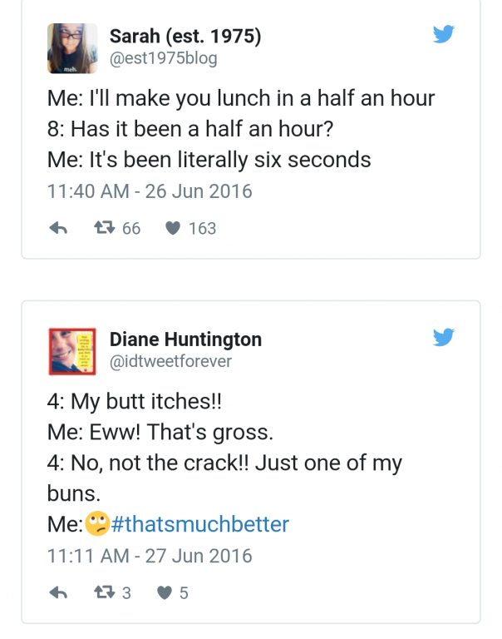Image resolution: width=502 pixels, height=639 pixels.
Task: Visit the @idtweetforever handle
Action: pos(170,361)
